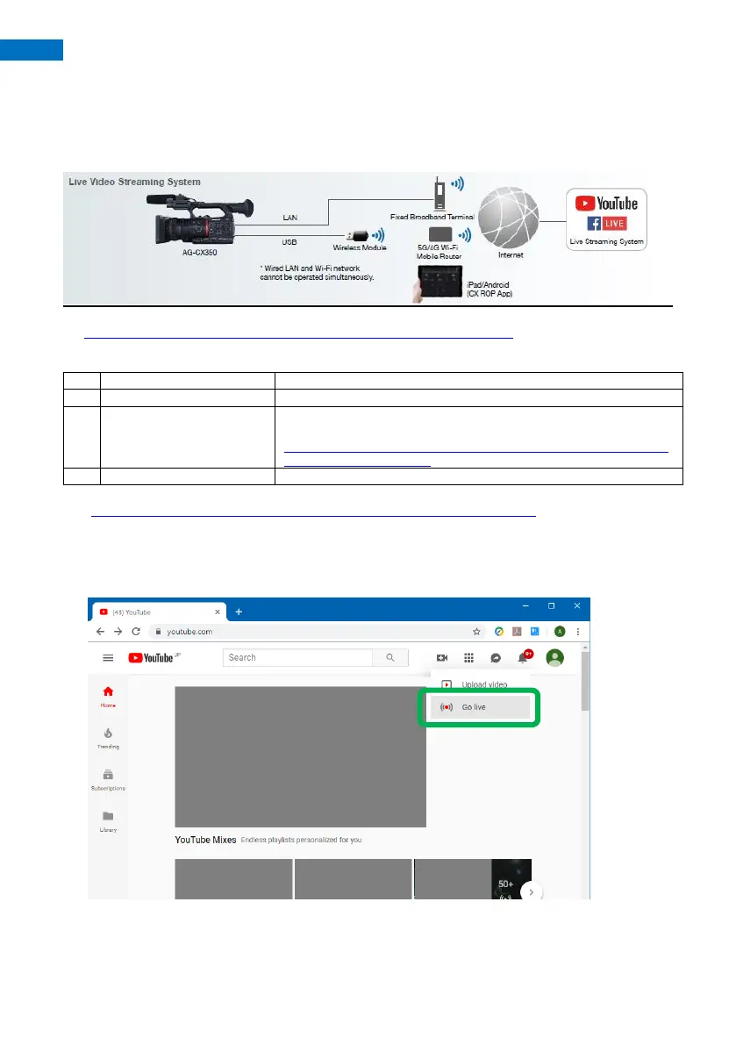The image size is (736, 1045).
Task: Open the '50+' mix playlist thumbnail
Action: [x=473, y=879]
